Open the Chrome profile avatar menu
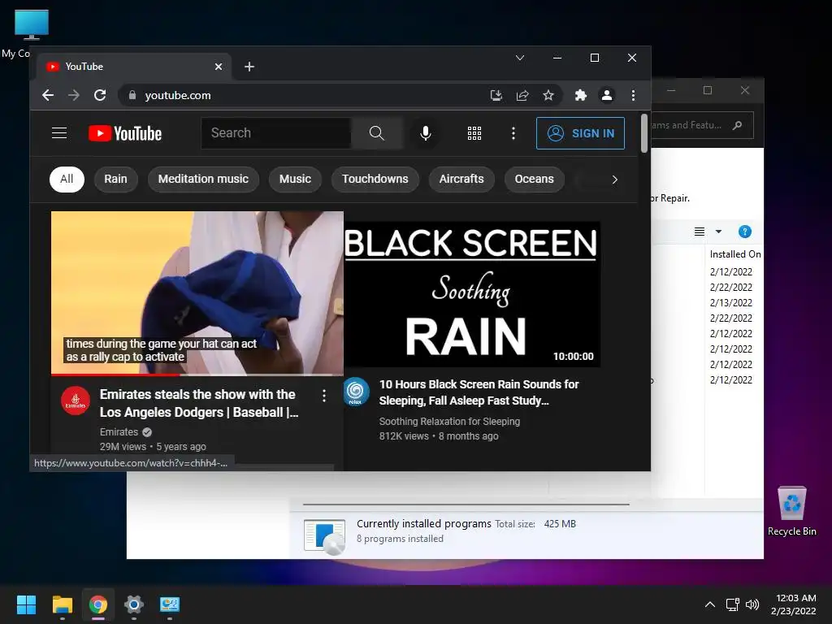Screen dimensions: 832x624 [606, 95]
